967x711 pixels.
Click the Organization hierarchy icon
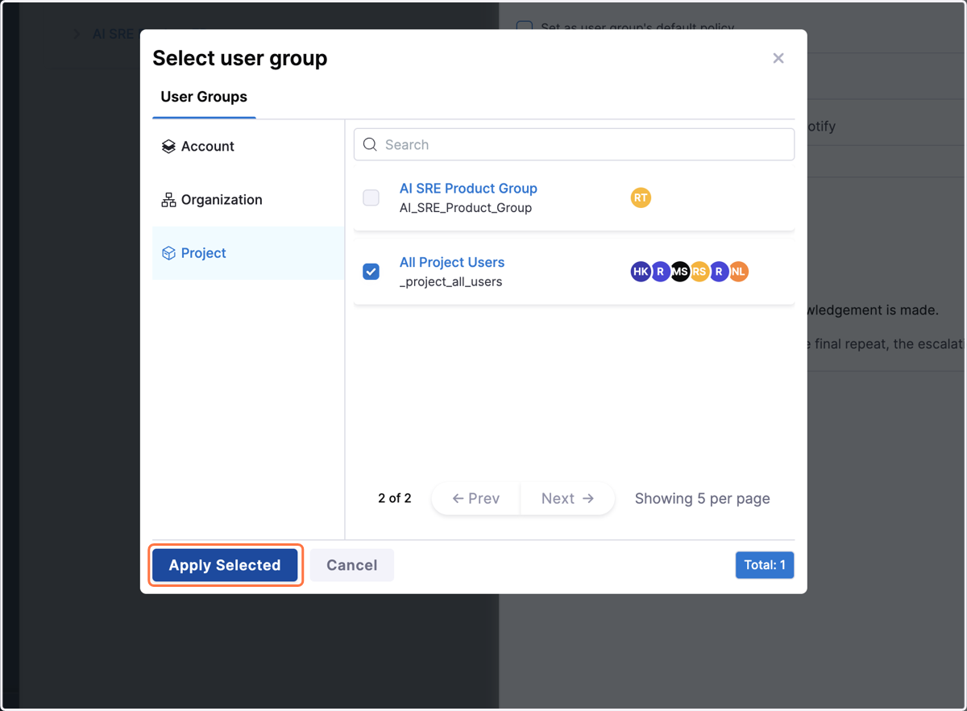(168, 200)
